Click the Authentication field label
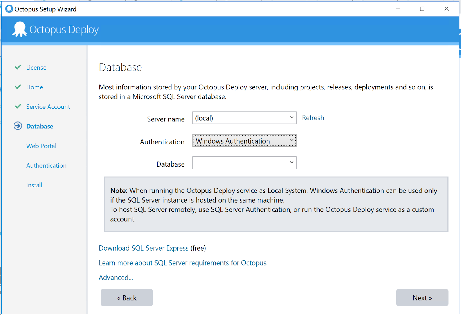Image resolution: width=461 pixels, height=315 pixels. pyautogui.click(x=162, y=142)
